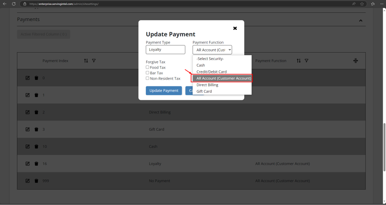
Task: Collapse the Payments section chevron
Action: [361, 21]
